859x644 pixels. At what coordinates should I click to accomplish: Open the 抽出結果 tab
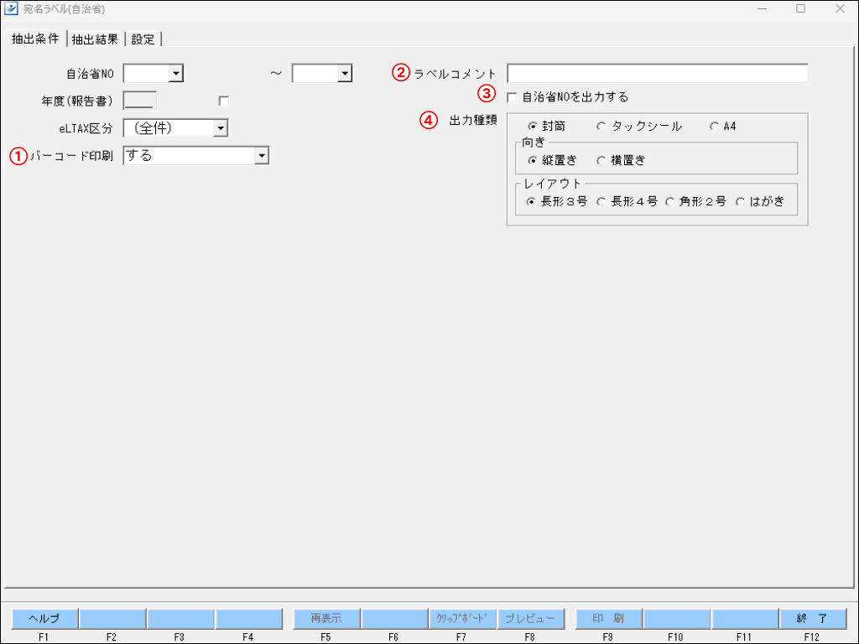click(96, 39)
